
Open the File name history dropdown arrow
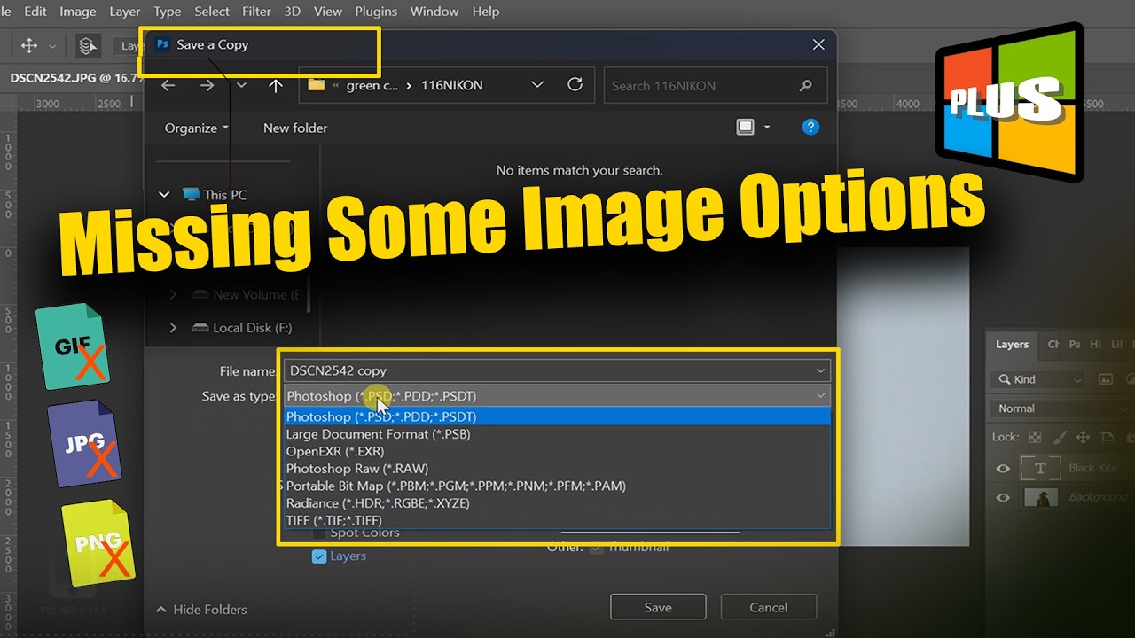point(820,370)
